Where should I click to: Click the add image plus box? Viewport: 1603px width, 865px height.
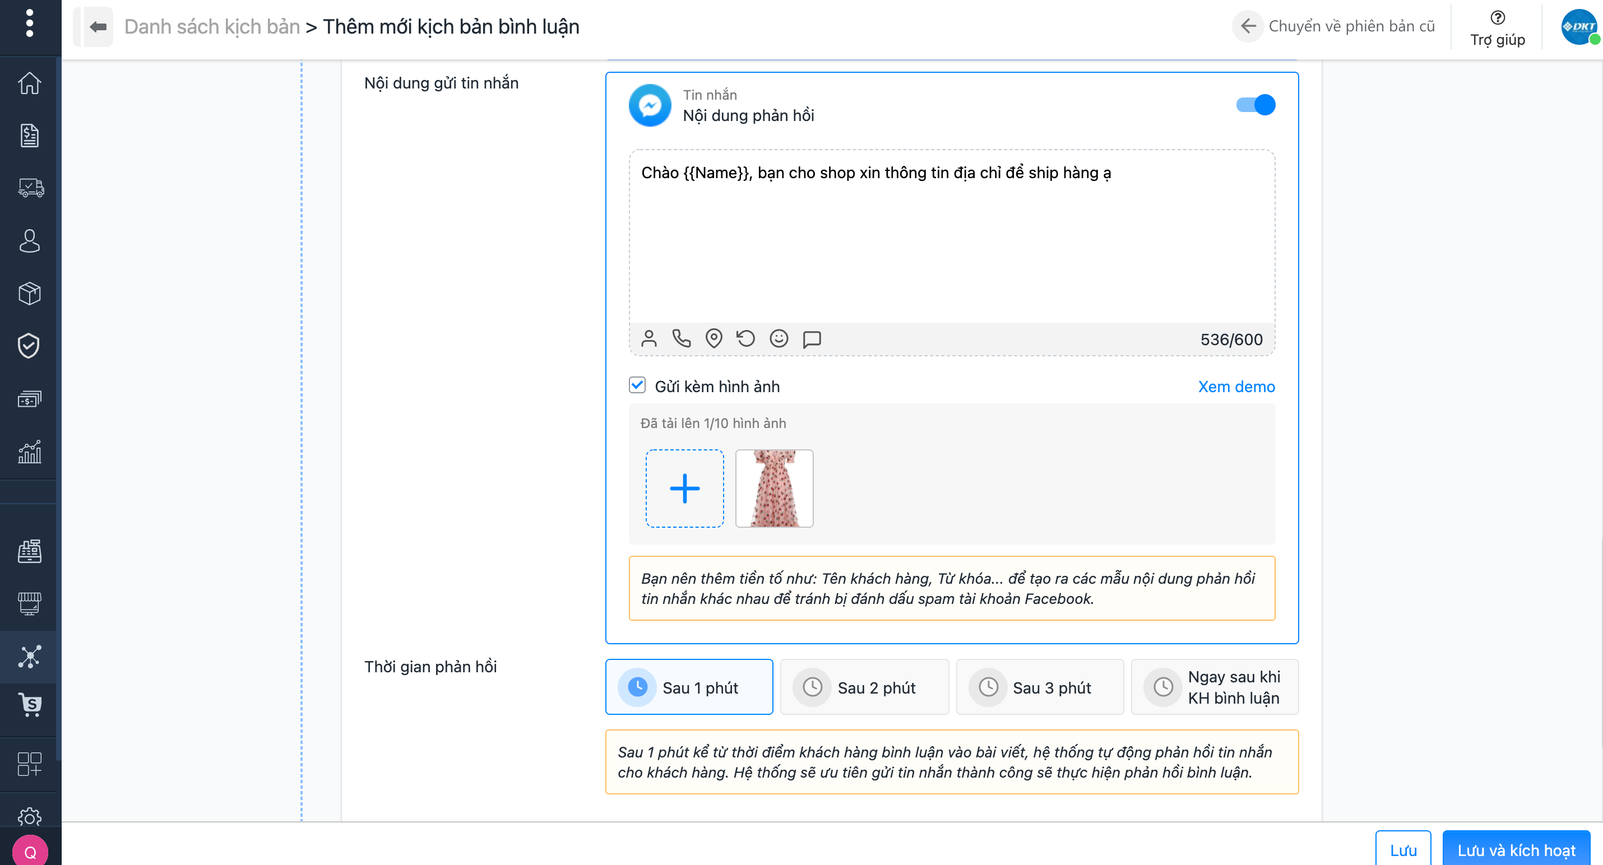click(x=684, y=489)
